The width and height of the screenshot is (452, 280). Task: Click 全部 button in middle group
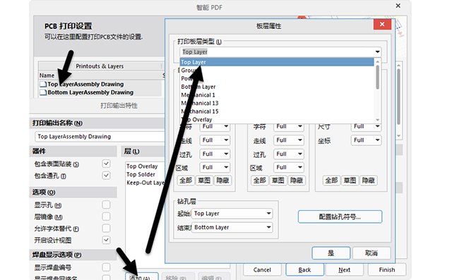pyautogui.click(x=259, y=181)
